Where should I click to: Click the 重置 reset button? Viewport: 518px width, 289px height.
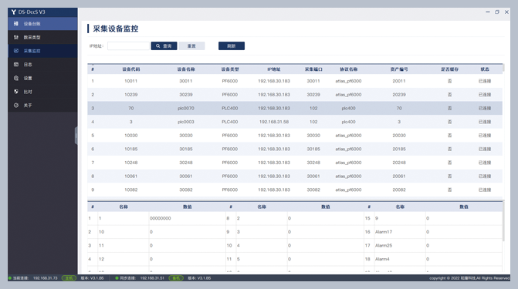[191, 46]
